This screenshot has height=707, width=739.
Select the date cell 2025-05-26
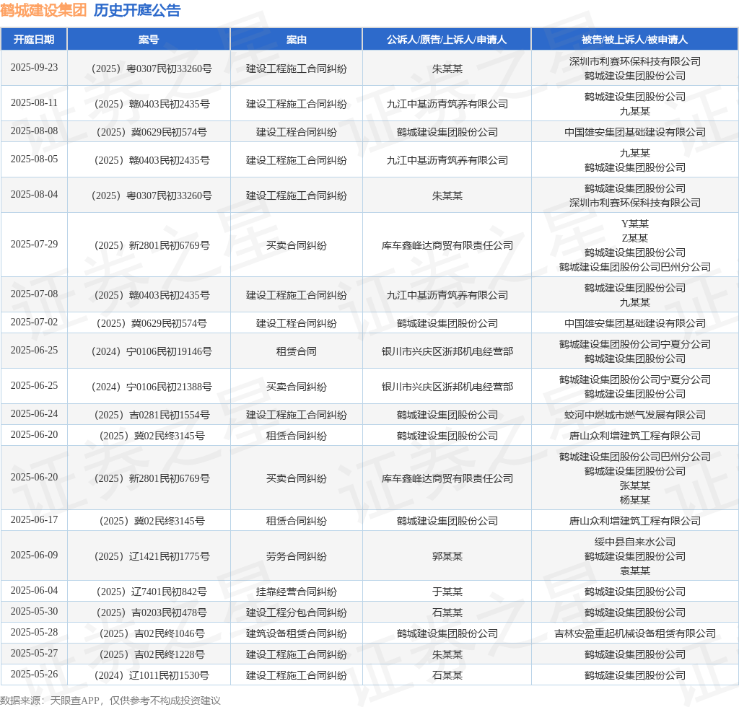35,674
